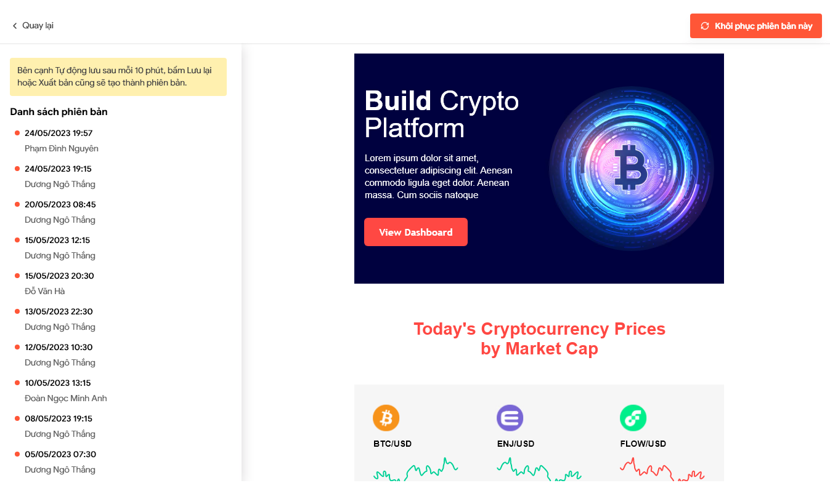Image resolution: width=830 pixels, height=499 pixels.
Task: Go back via Quay lại link
Action: (33, 26)
